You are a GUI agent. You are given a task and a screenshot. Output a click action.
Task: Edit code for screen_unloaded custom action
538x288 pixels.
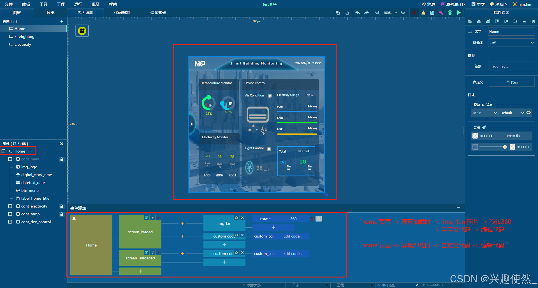tap(293, 254)
